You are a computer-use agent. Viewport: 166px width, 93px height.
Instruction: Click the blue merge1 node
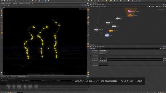pyautogui.click(x=107, y=35)
